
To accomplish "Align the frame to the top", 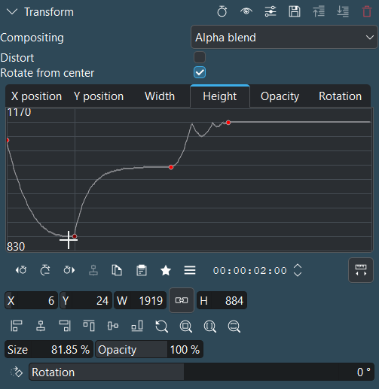I will (x=89, y=326).
